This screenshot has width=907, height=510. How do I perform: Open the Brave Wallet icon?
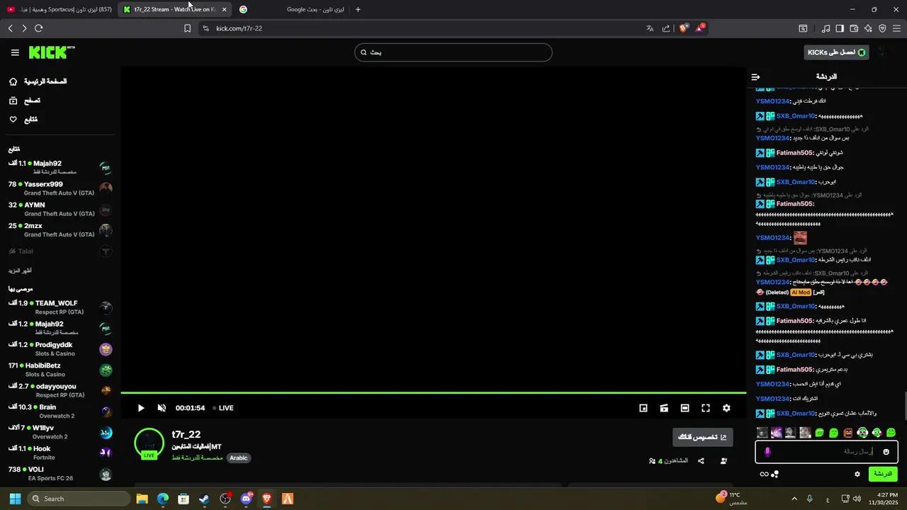pos(854,28)
